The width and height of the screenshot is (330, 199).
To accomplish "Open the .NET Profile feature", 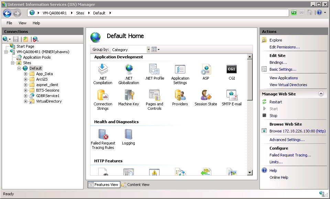I will pyautogui.click(x=154, y=72).
